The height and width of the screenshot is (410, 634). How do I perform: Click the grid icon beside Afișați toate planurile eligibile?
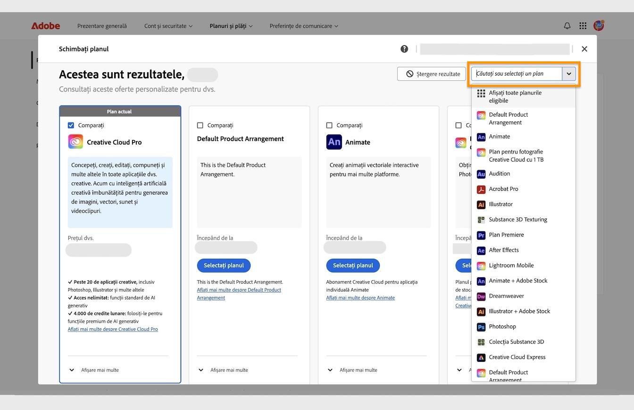click(x=481, y=93)
